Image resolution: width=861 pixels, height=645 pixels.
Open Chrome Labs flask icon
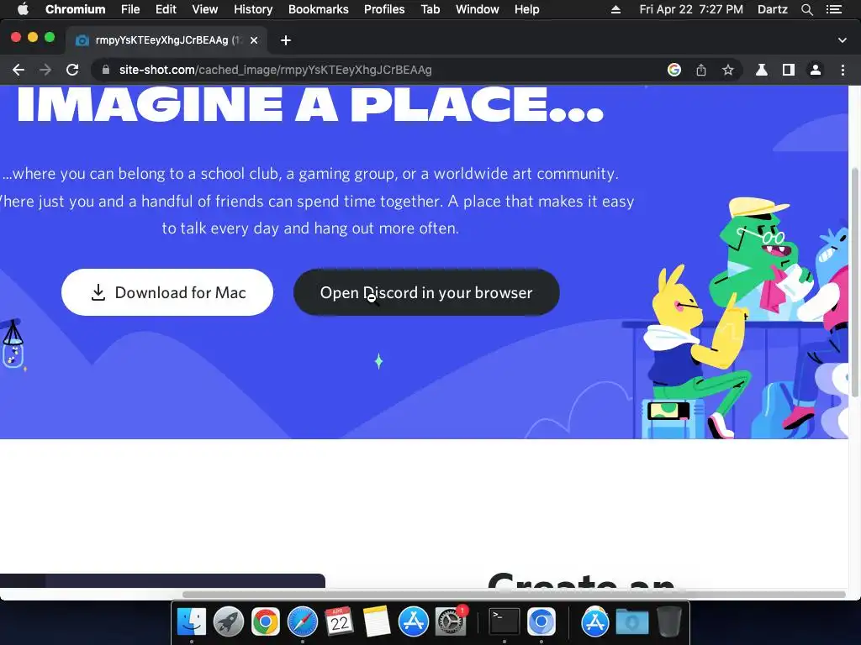762,70
